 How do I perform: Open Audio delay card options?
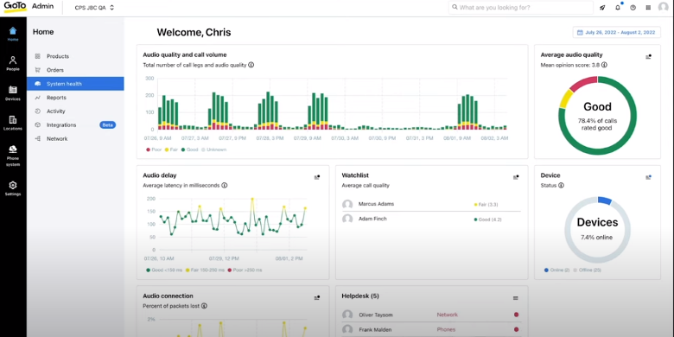pyautogui.click(x=317, y=176)
